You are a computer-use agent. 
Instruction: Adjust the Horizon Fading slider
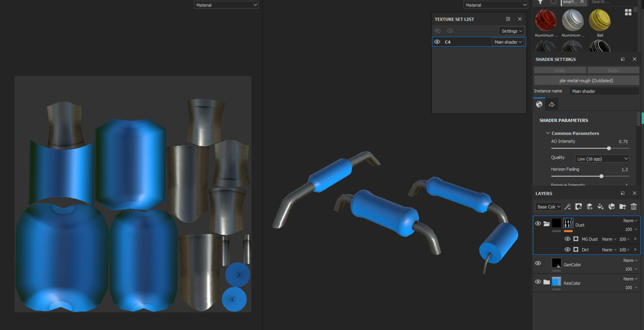(x=601, y=176)
